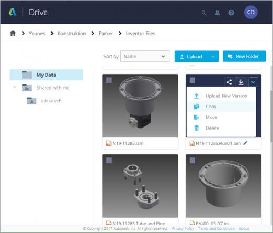Check the box on PK400 thumbnail

pos(192,160)
